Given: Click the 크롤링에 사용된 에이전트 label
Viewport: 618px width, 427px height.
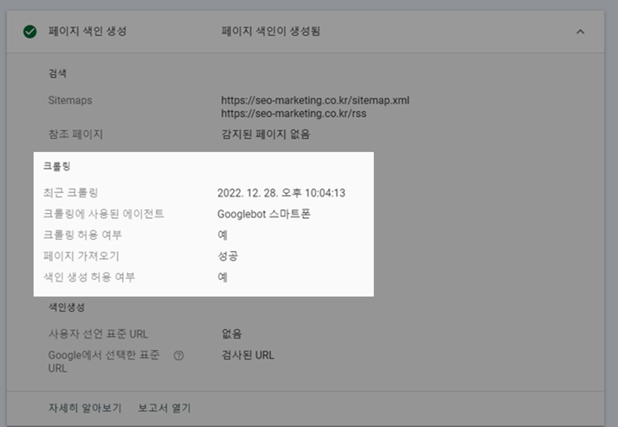Looking at the screenshot, I should tap(104, 214).
